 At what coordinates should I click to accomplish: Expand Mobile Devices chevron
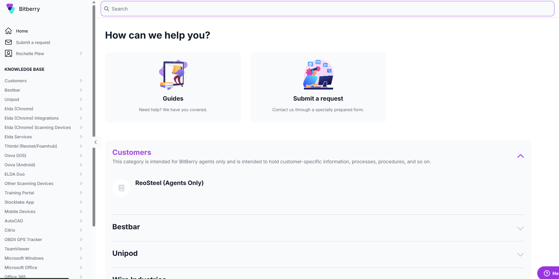(x=81, y=212)
